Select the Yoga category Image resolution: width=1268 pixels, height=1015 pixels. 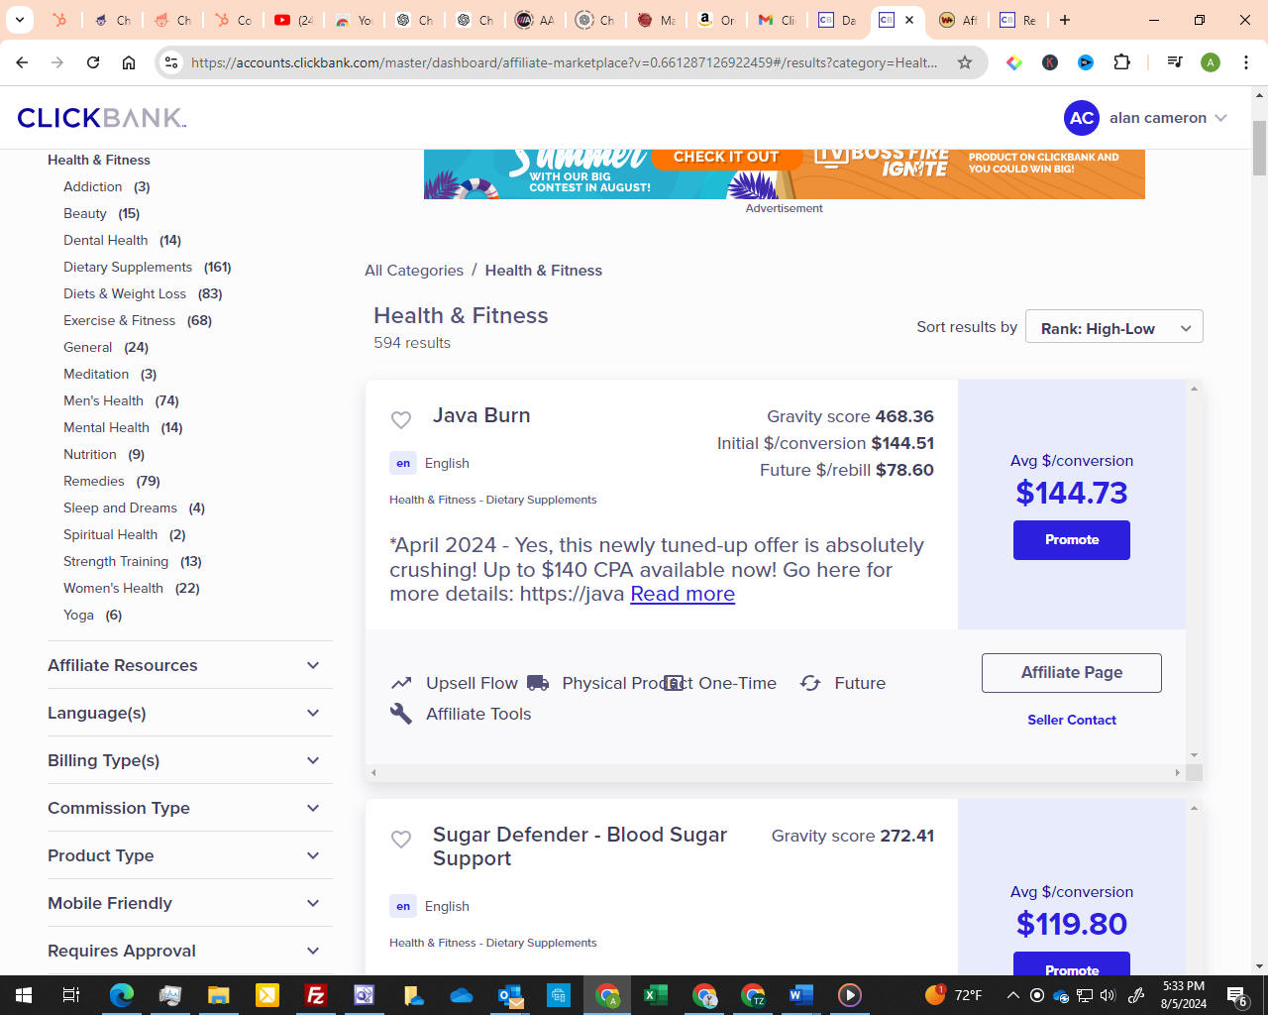pyautogui.click(x=78, y=615)
